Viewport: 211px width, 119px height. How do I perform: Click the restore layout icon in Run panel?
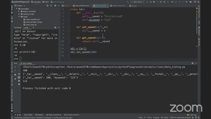coord(15,75)
